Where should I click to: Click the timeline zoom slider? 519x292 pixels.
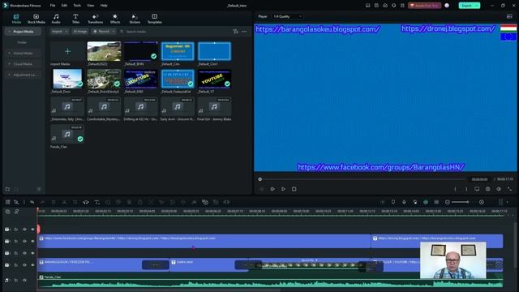461,202
